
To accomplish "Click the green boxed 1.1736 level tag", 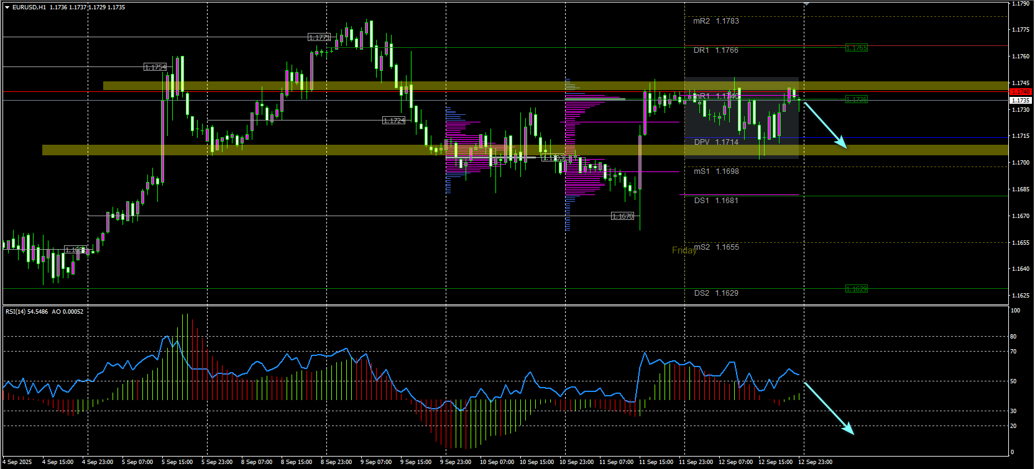I will pyautogui.click(x=856, y=99).
